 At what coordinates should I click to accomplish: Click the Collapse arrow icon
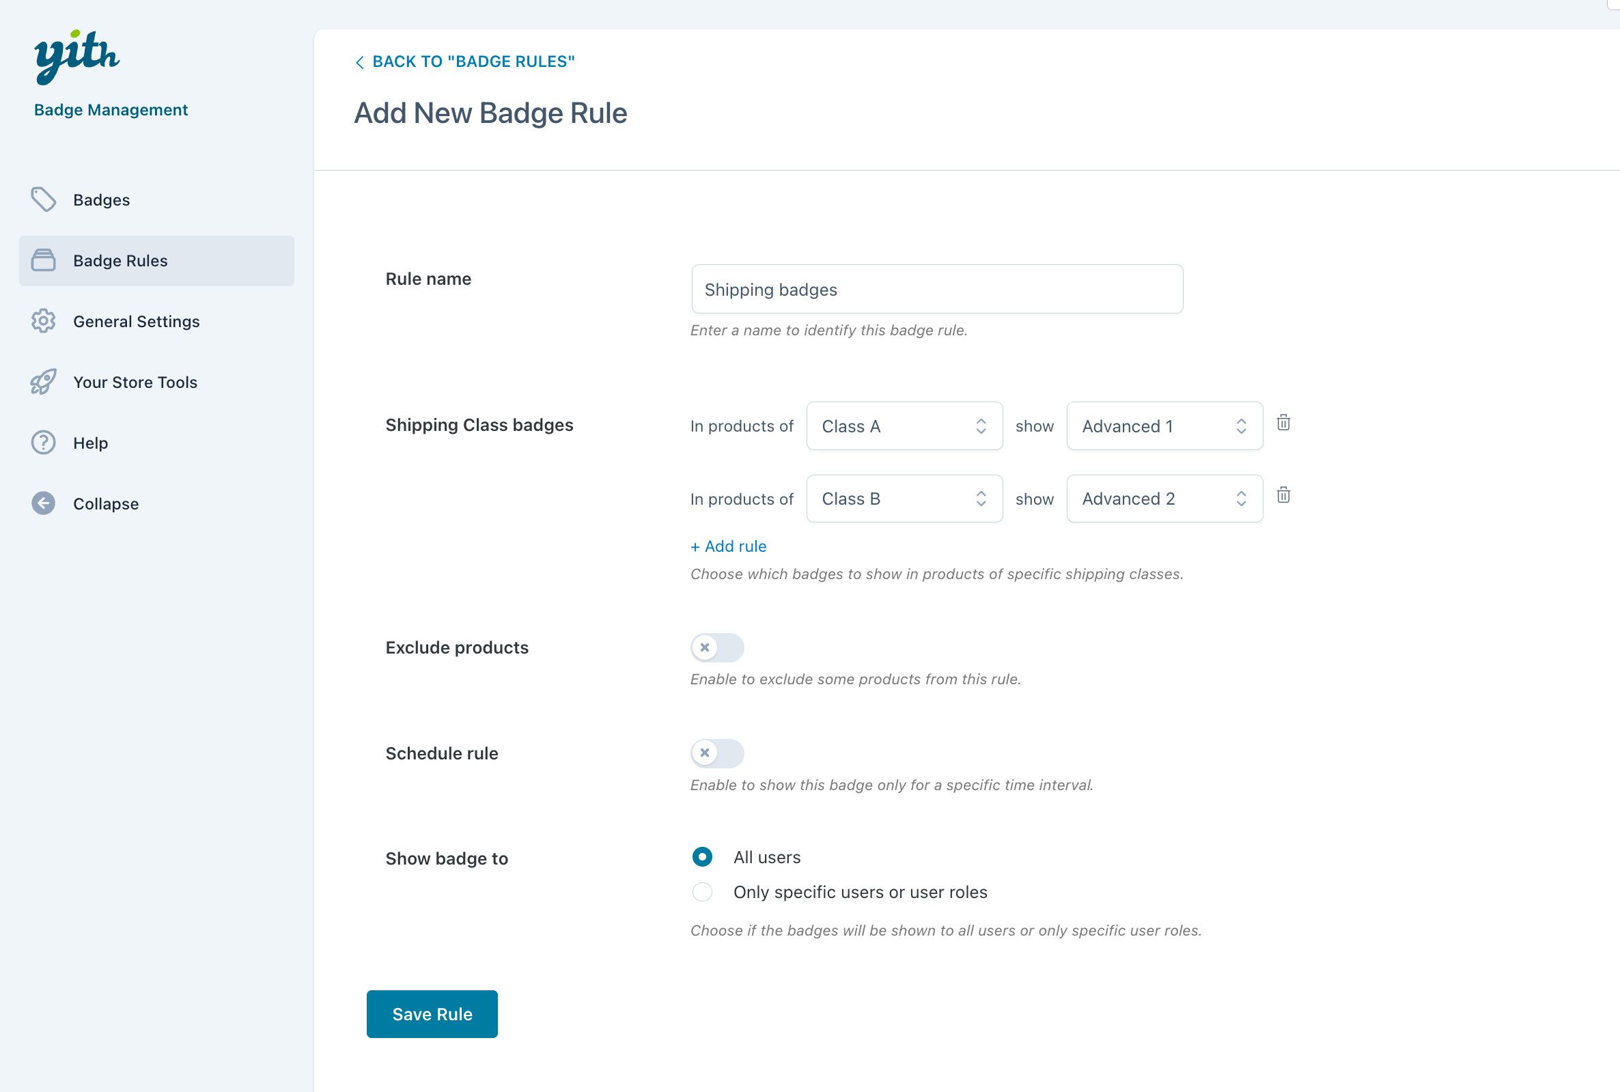pyautogui.click(x=43, y=503)
